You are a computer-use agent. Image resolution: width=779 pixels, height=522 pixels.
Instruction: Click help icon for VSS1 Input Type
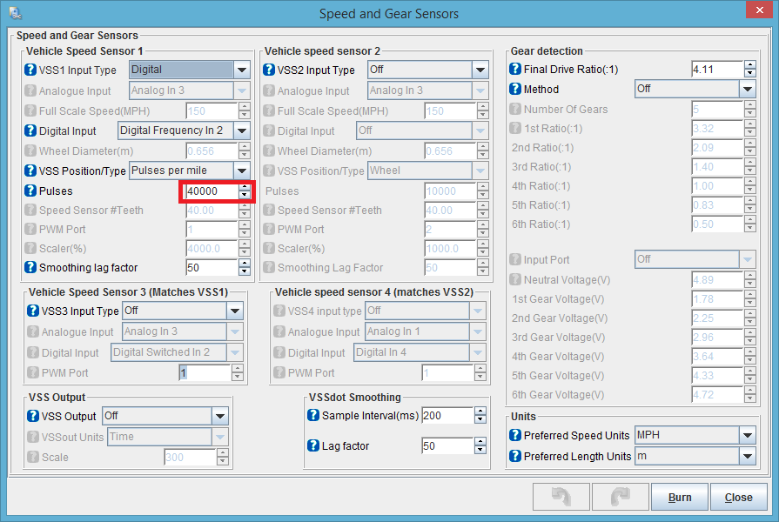pos(30,70)
